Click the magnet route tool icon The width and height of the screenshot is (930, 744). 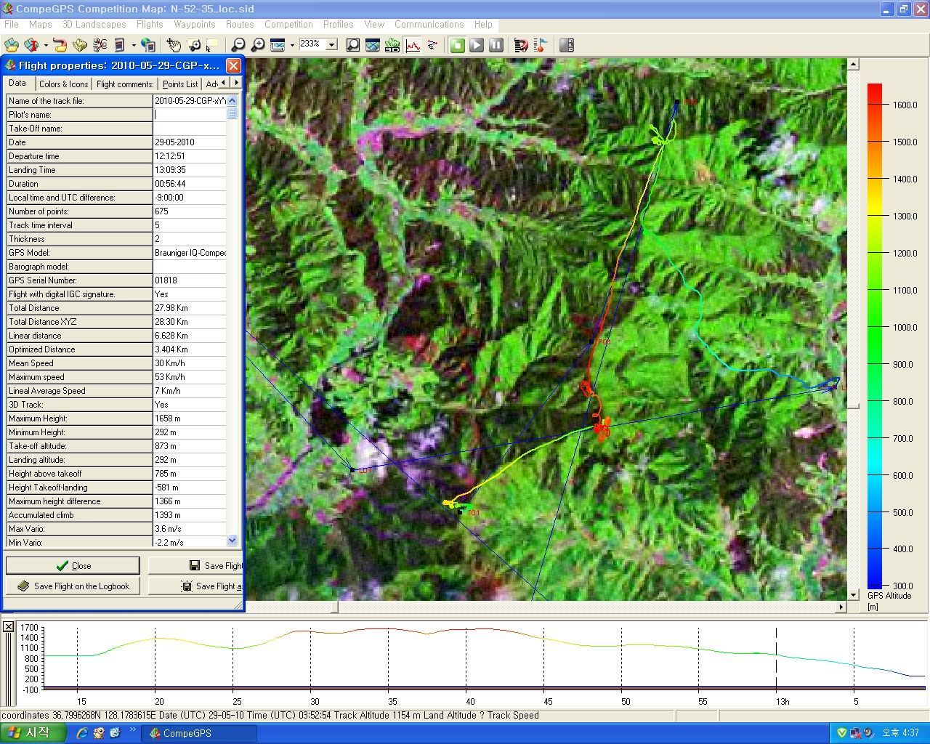tap(521, 45)
